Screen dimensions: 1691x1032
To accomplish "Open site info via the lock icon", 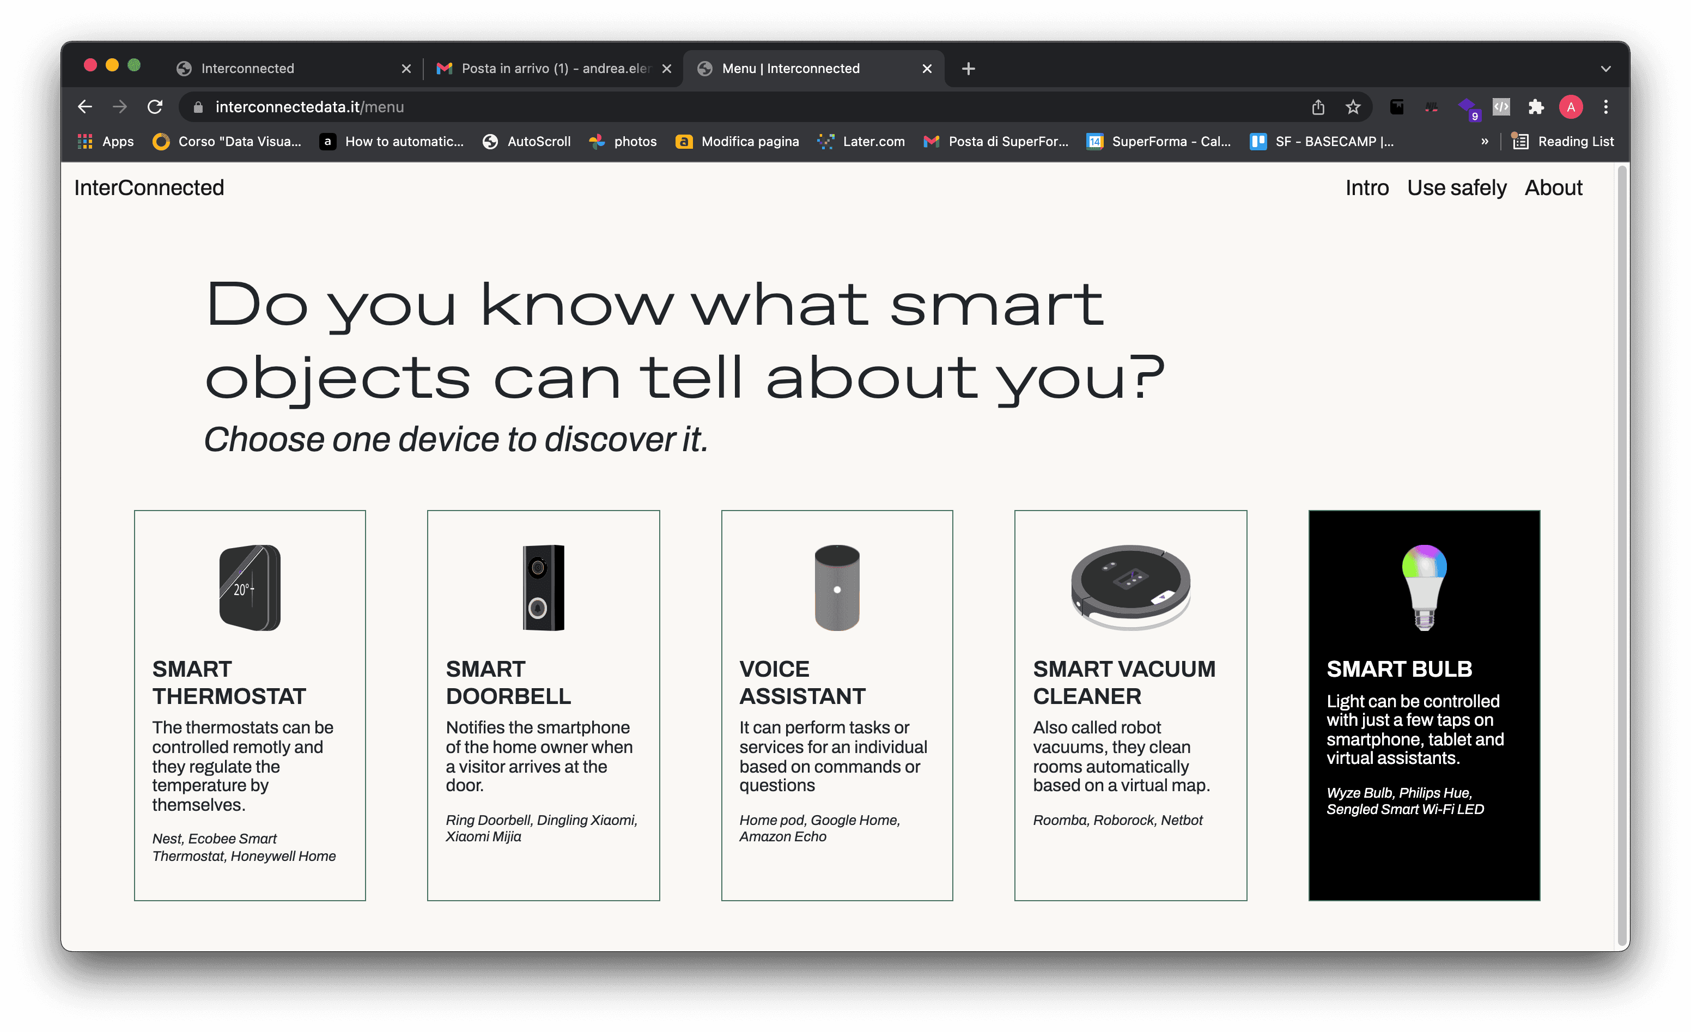I will coord(198,107).
